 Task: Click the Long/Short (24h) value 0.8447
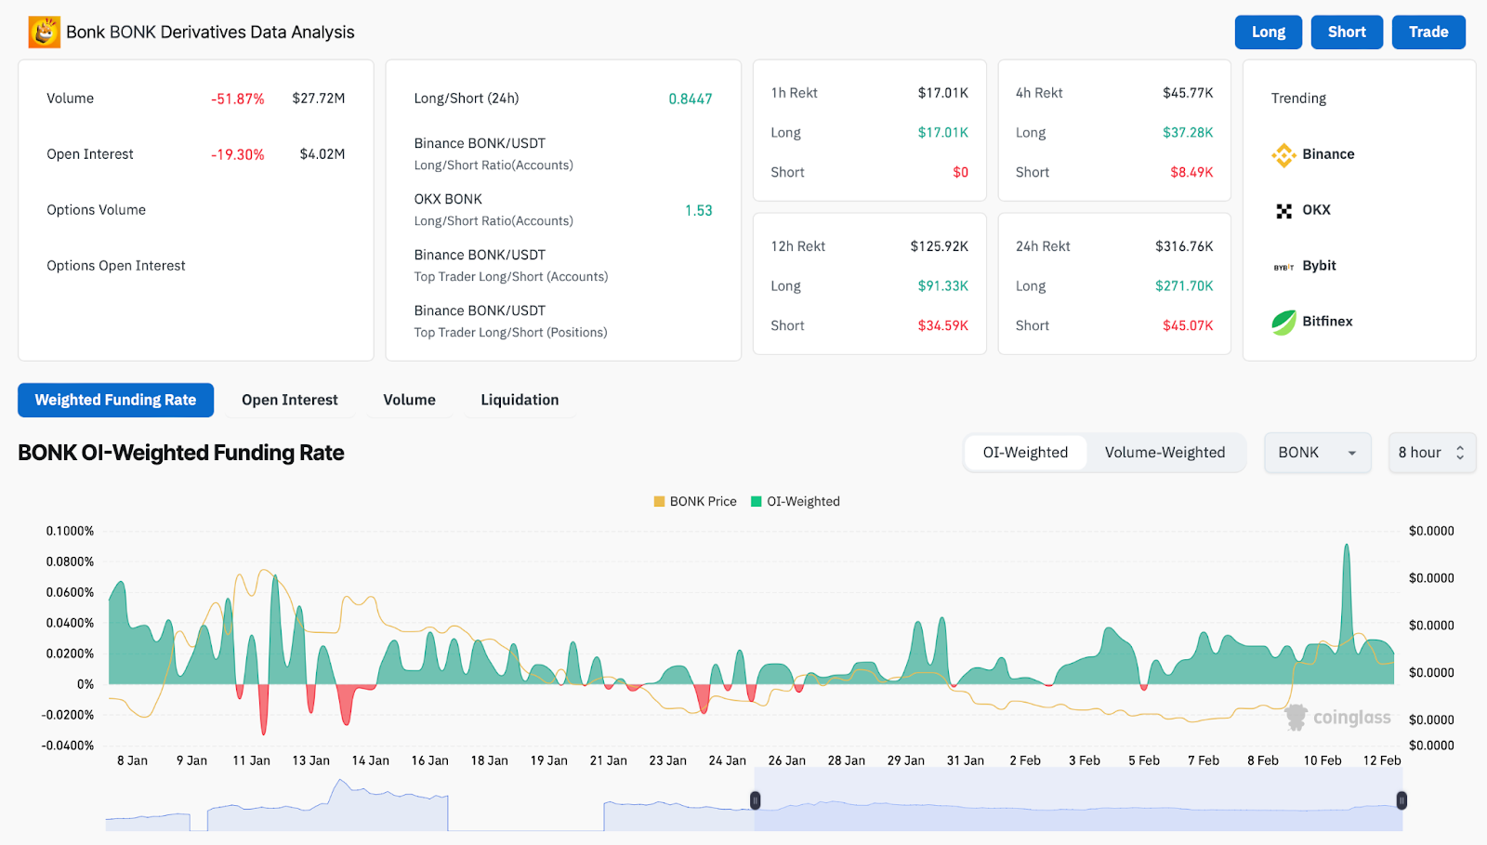[691, 99]
